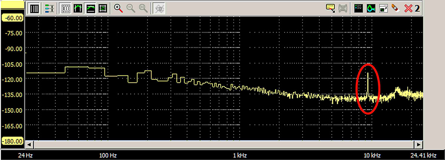
Task: Click the -60.00 top axis limit field
Action: tap(12, 17)
